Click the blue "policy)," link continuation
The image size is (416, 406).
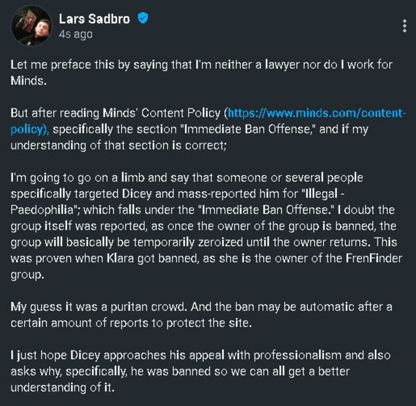pos(30,130)
